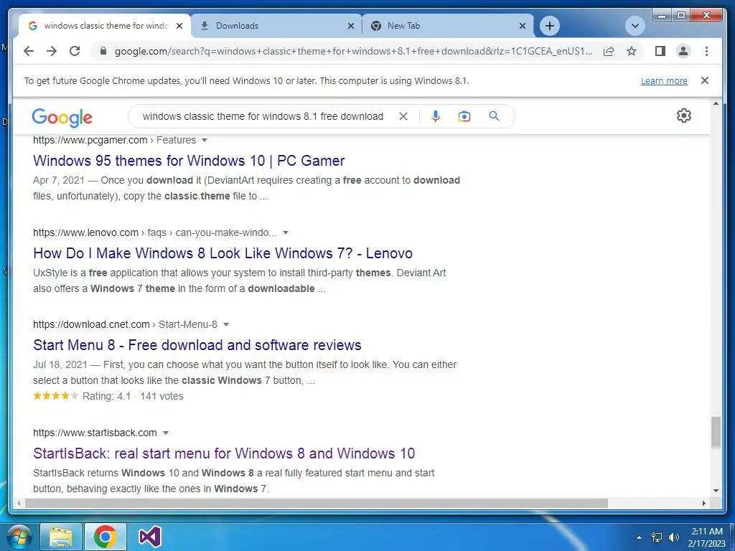The image size is (735, 551).
Task: Click horizontal scrollbar right arrow
Action: pos(703,503)
